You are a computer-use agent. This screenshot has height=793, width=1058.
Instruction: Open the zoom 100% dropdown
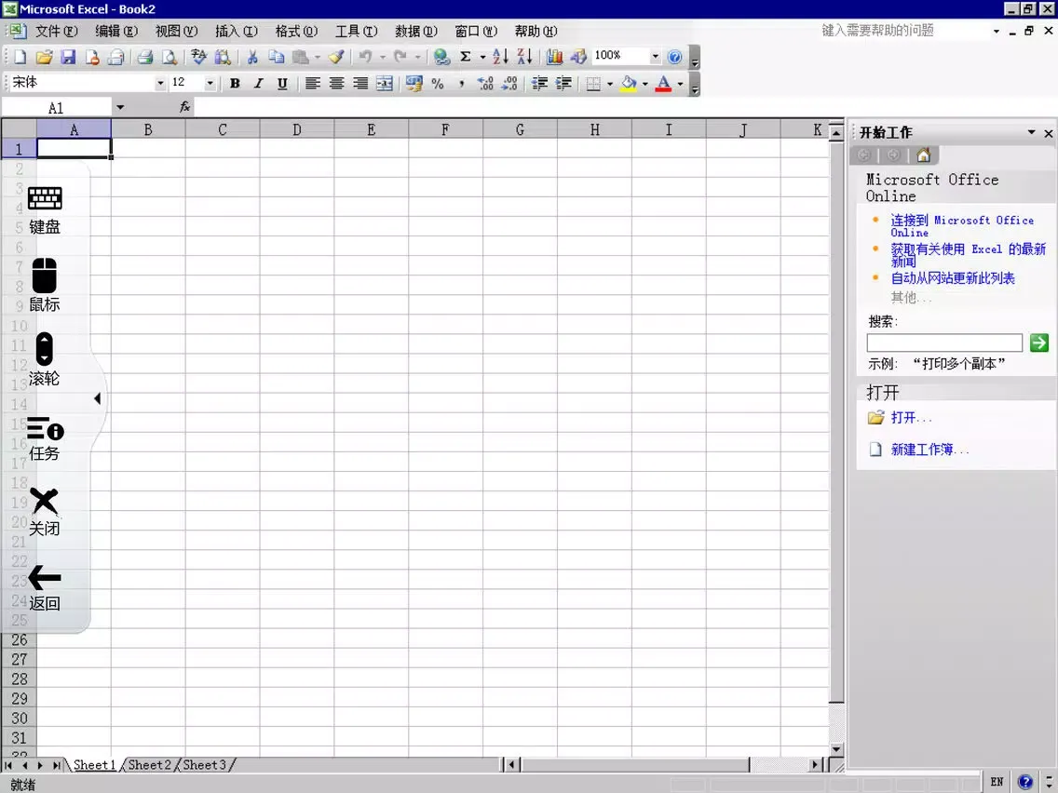point(655,57)
